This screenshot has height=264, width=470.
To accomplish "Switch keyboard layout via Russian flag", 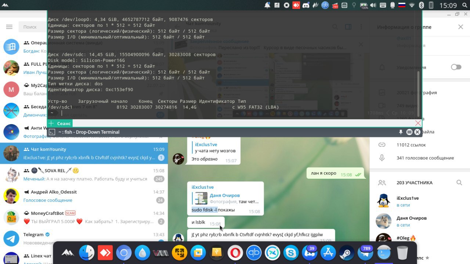I will point(402,5).
